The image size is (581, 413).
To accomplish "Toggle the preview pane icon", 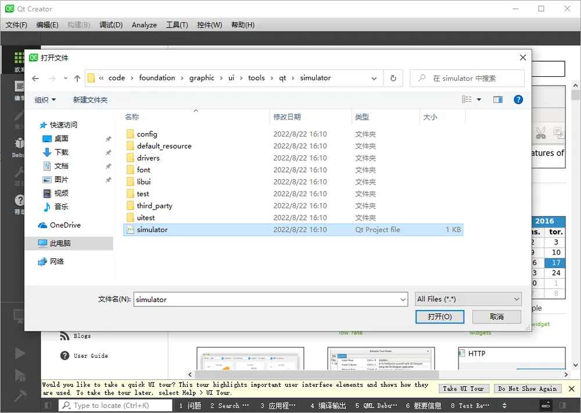I will [x=498, y=99].
